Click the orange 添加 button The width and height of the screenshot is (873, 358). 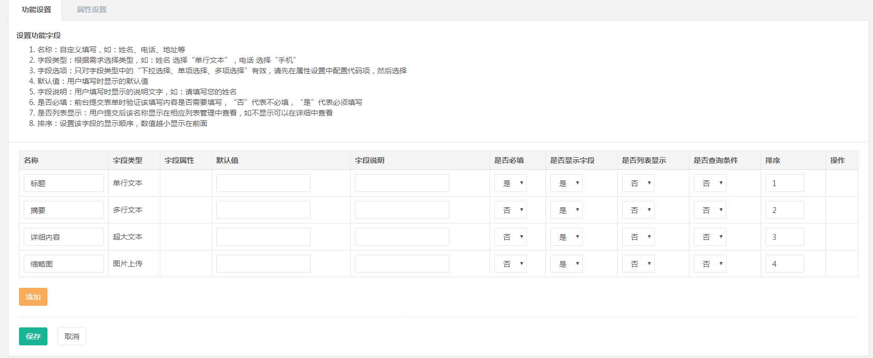pos(33,297)
